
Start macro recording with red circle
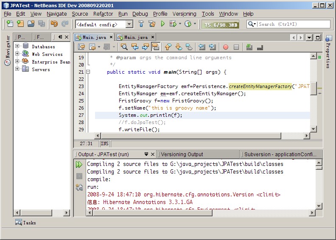tap(225, 47)
